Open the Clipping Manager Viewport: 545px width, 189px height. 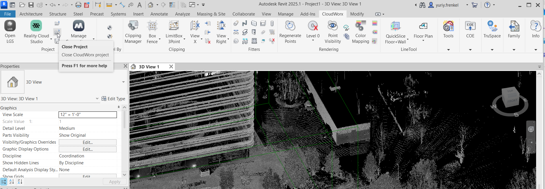tap(133, 32)
